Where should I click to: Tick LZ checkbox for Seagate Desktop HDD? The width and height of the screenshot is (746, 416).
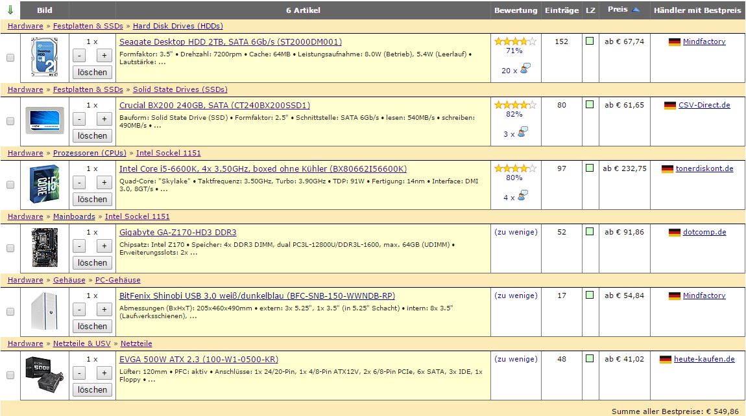(590, 41)
